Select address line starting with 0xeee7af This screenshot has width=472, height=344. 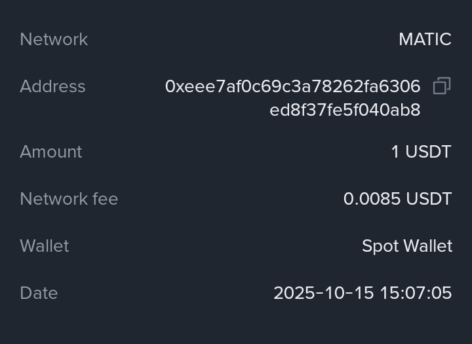click(292, 86)
